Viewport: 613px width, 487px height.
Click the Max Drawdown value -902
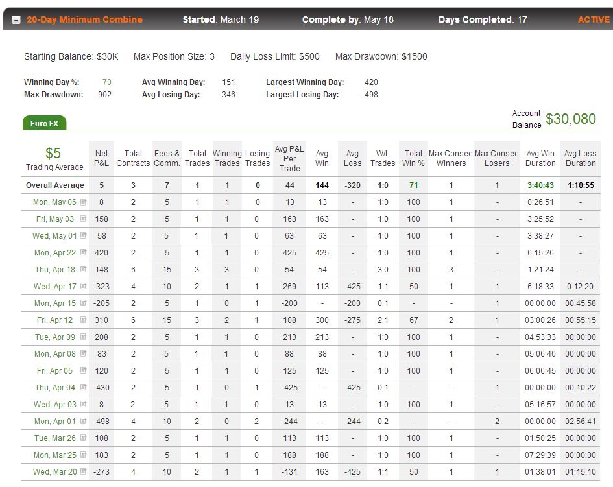[103, 94]
